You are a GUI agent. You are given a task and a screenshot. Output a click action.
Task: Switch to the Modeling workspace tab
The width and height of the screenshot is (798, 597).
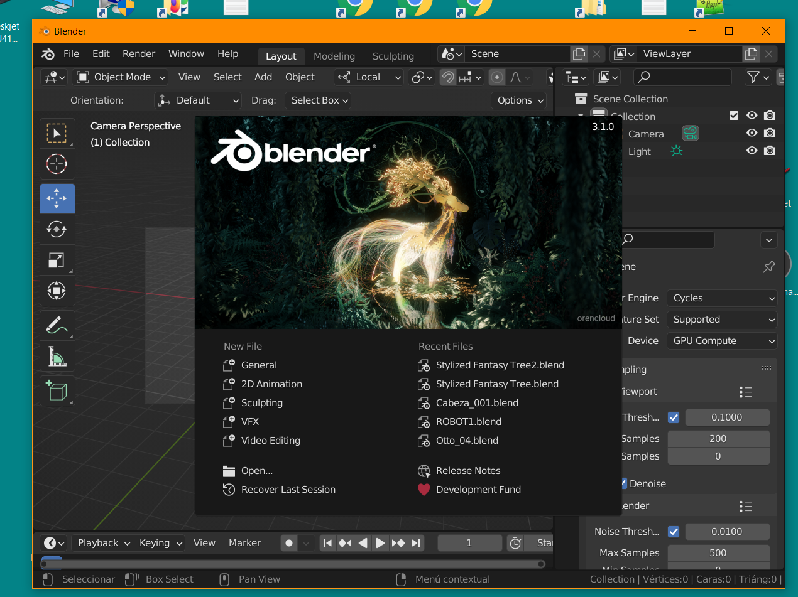tap(334, 56)
